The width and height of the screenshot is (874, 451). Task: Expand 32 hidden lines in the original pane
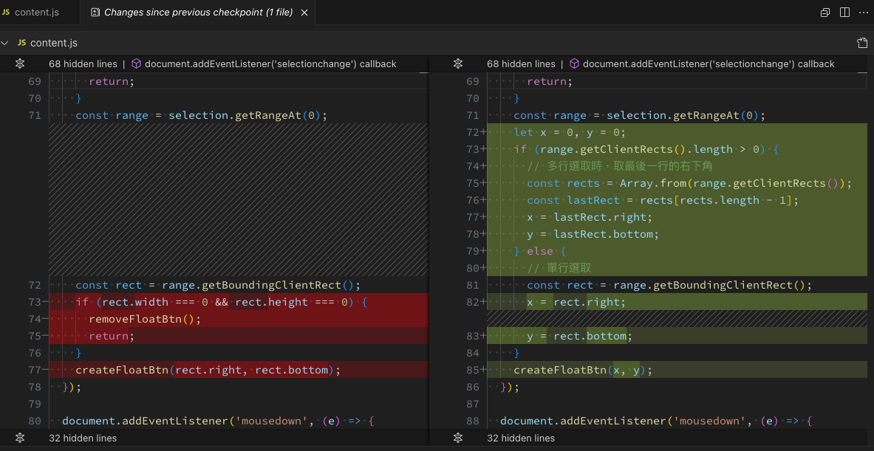19,438
